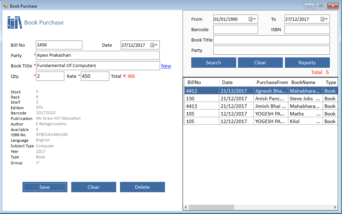Open the bill Date calendar picker
The image size is (342, 214).
(x=154, y=45)
